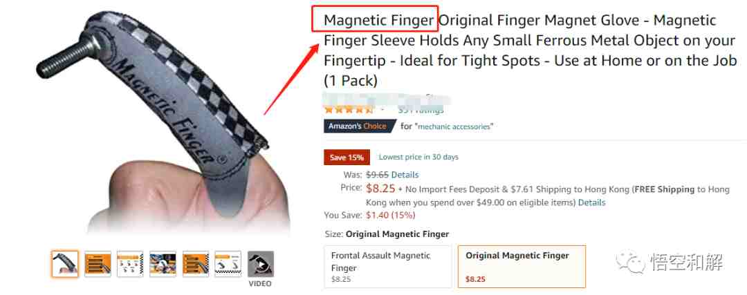Open Details link after shipping information

[x=591, y=202]
